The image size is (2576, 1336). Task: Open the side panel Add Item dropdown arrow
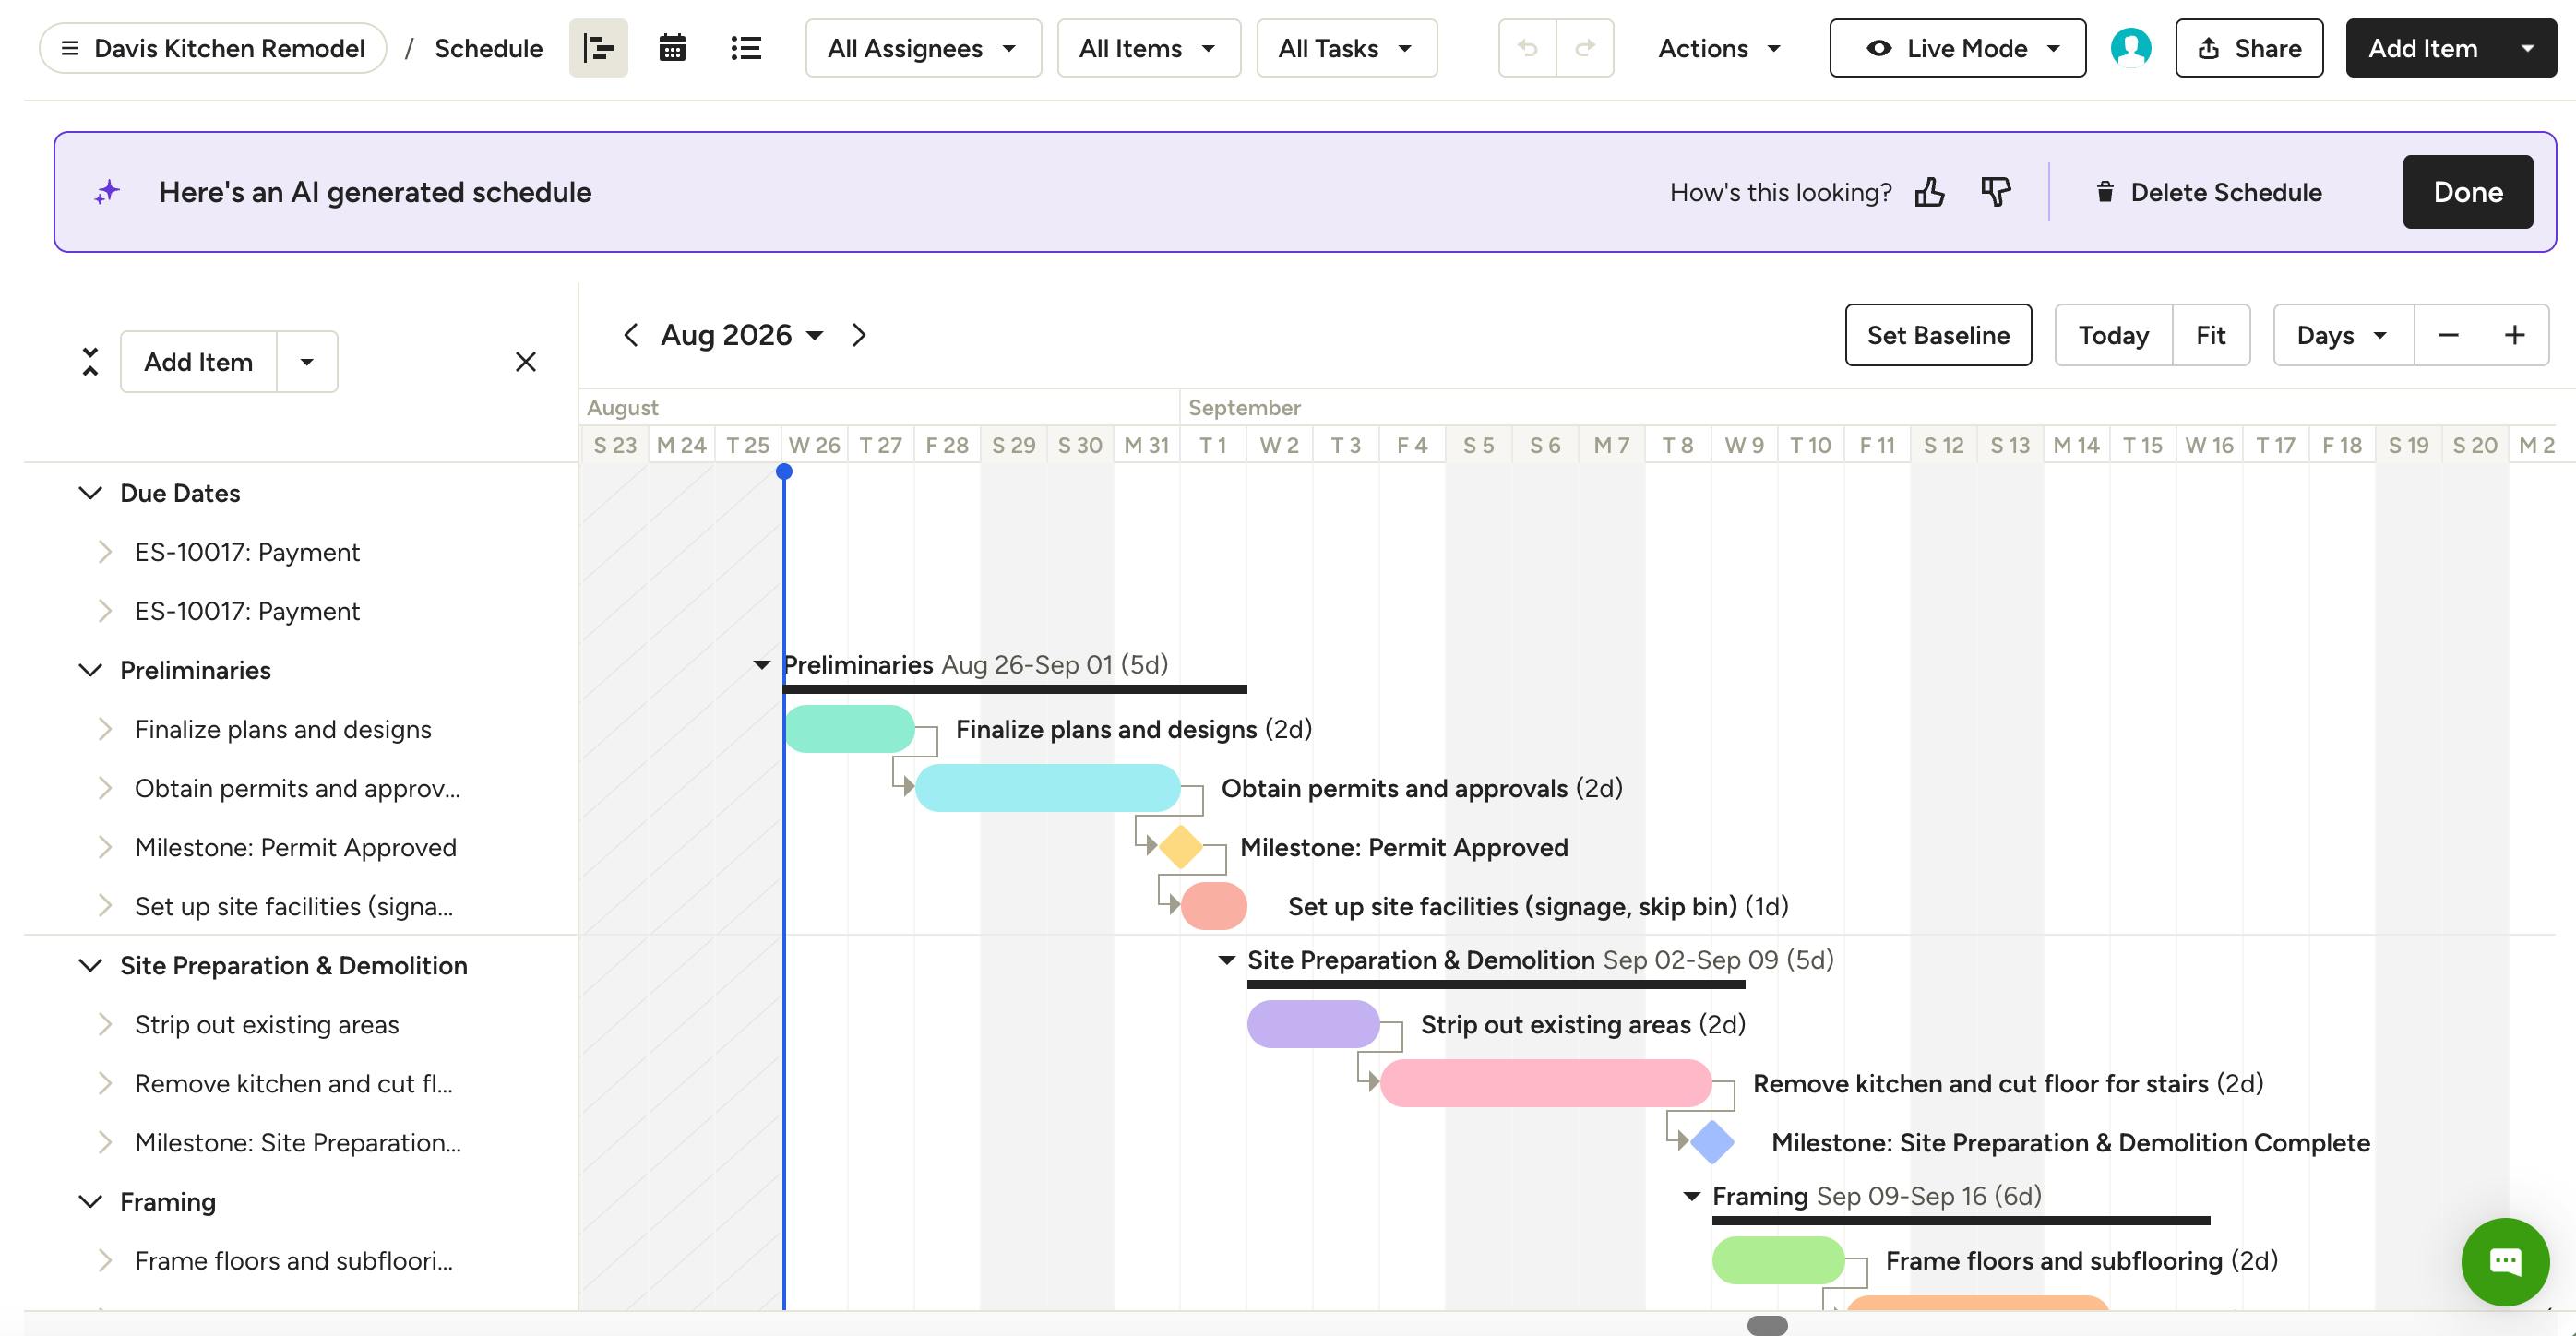point(307,362)
